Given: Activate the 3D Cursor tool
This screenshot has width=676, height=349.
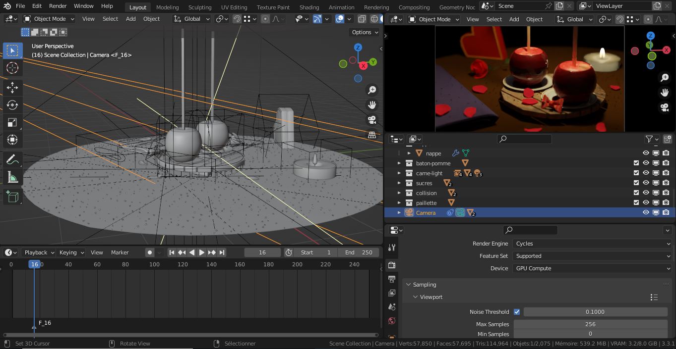Looking at the screenshot, I should [12, 68].
